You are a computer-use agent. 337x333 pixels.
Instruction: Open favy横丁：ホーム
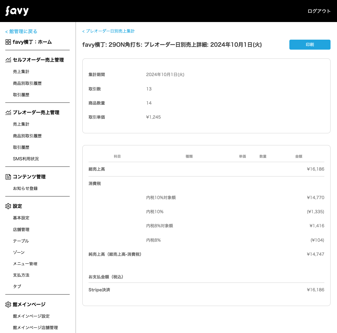click(x=32, y=42)
